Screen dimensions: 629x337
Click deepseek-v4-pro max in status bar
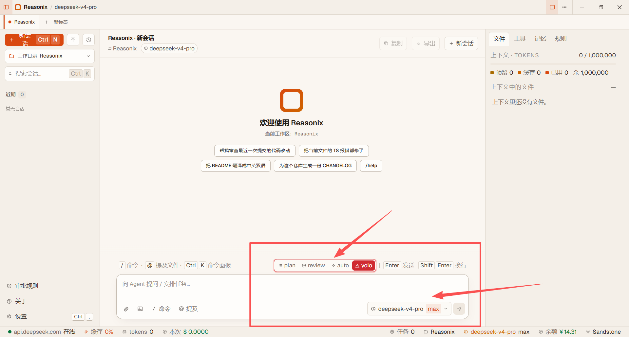497,332
